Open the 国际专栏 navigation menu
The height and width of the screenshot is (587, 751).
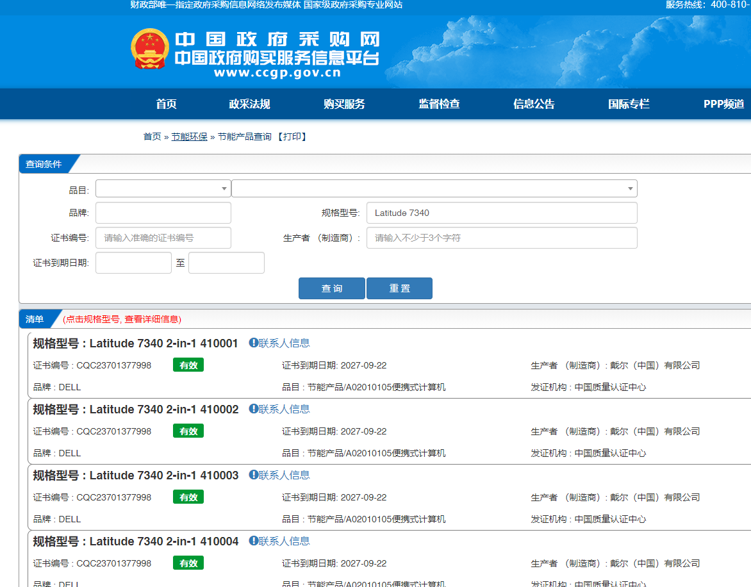pos(629,104)
